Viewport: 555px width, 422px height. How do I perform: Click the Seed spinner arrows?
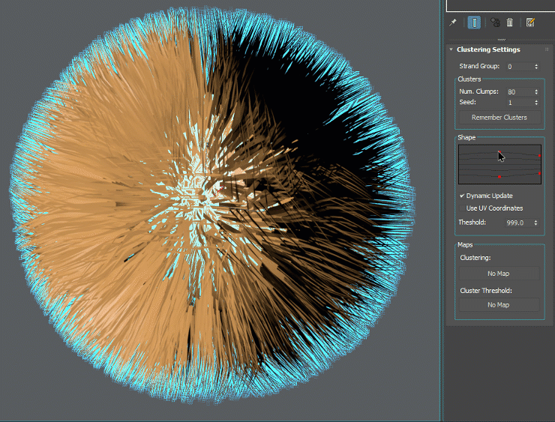tap(536, 102)
